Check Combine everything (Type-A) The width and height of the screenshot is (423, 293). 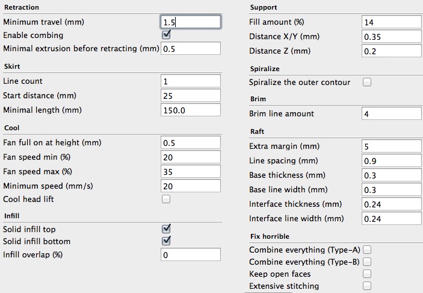[367, 249]
